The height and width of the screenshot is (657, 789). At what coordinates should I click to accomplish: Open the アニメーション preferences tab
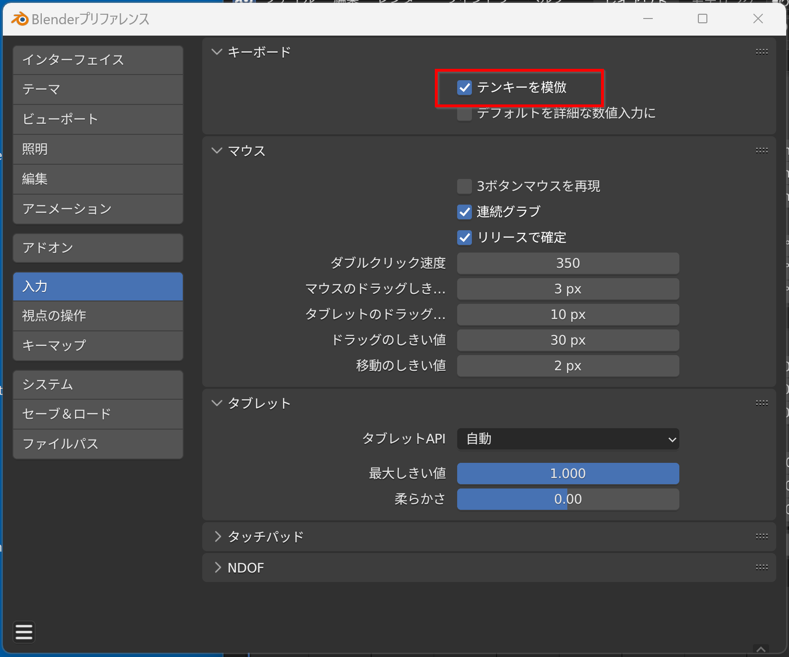click(x=98, y=209)
